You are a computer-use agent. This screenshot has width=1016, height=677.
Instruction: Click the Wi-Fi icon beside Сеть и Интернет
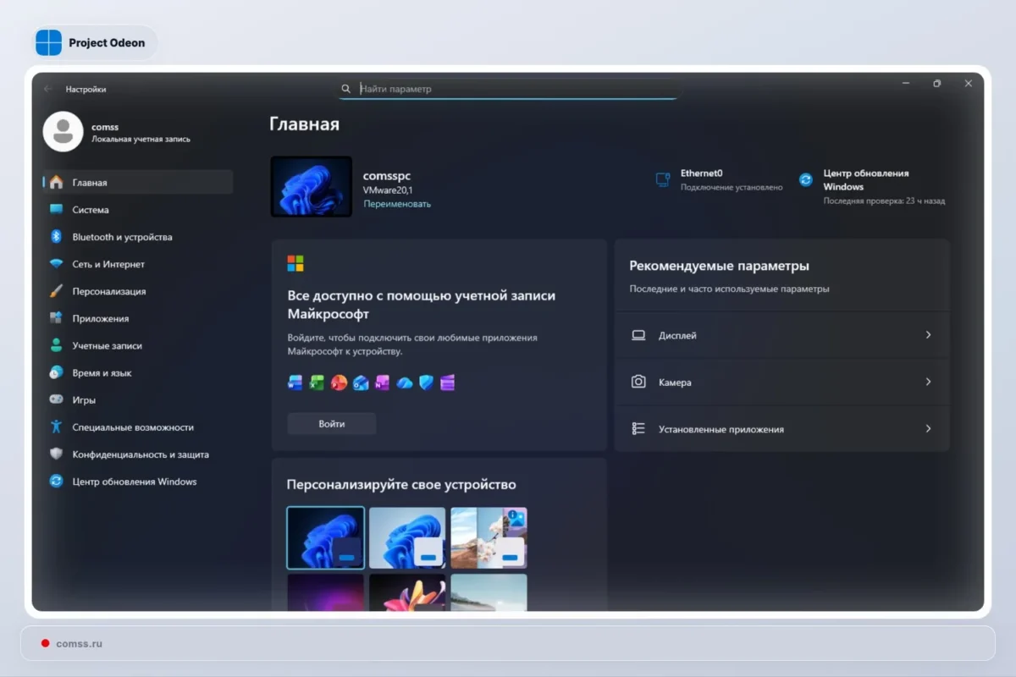tap(56, 264)
